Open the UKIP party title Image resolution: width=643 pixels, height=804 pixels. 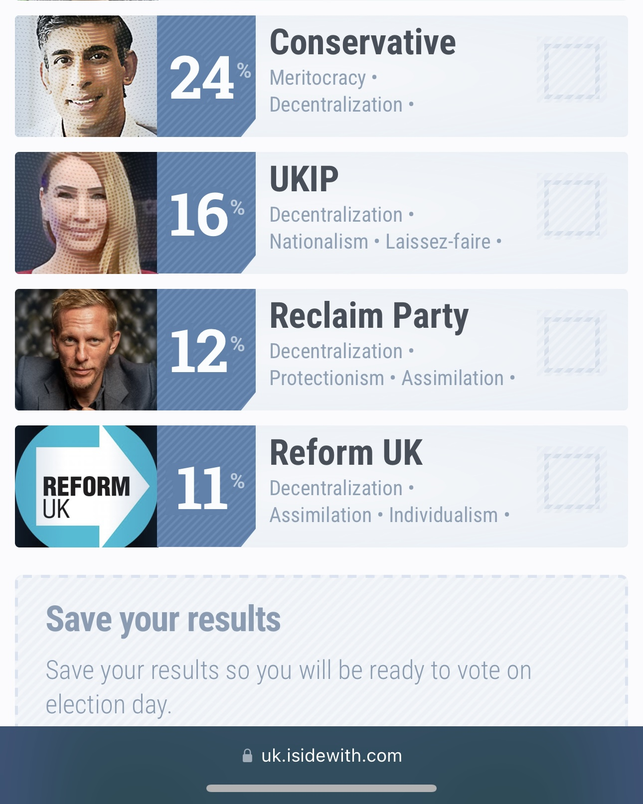[304, 179]
